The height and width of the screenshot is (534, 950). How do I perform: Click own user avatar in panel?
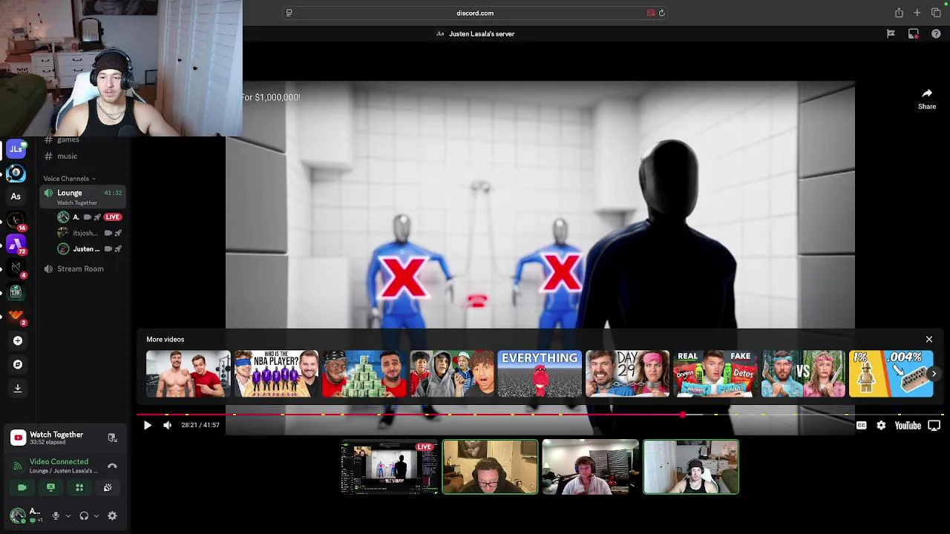[x=18, y=515]
